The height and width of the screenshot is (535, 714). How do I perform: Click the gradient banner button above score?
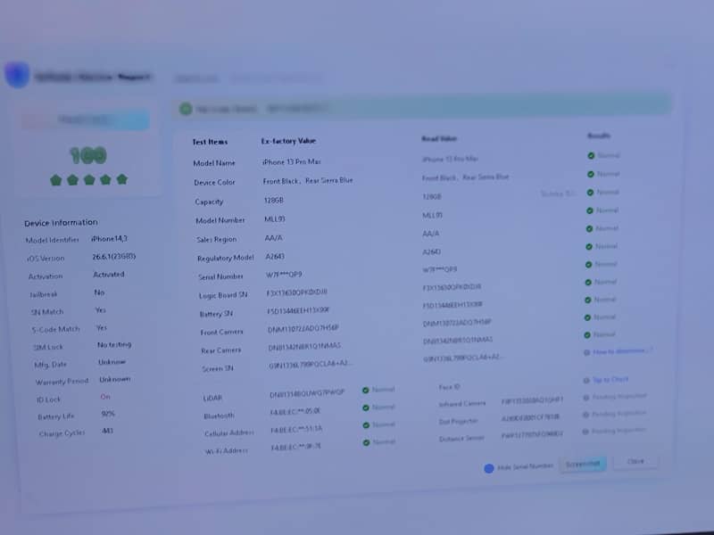coord(86,119)
